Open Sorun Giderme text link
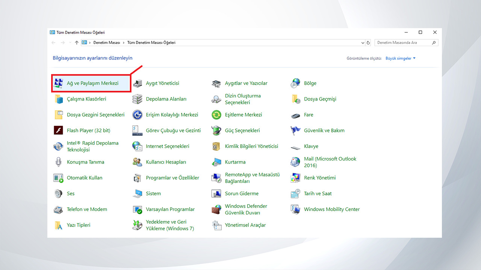This screenshot has height=270, width=481. coord(242,193)
